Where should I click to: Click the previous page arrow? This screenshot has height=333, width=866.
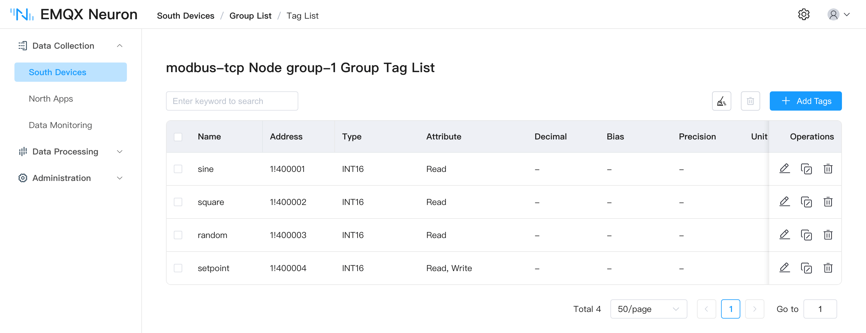[706, 309]
